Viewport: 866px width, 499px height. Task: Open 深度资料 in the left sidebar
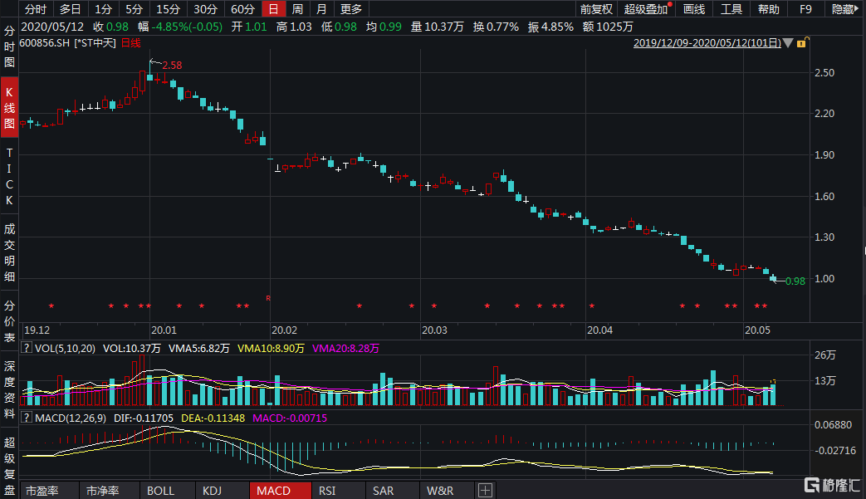point(9,389)
